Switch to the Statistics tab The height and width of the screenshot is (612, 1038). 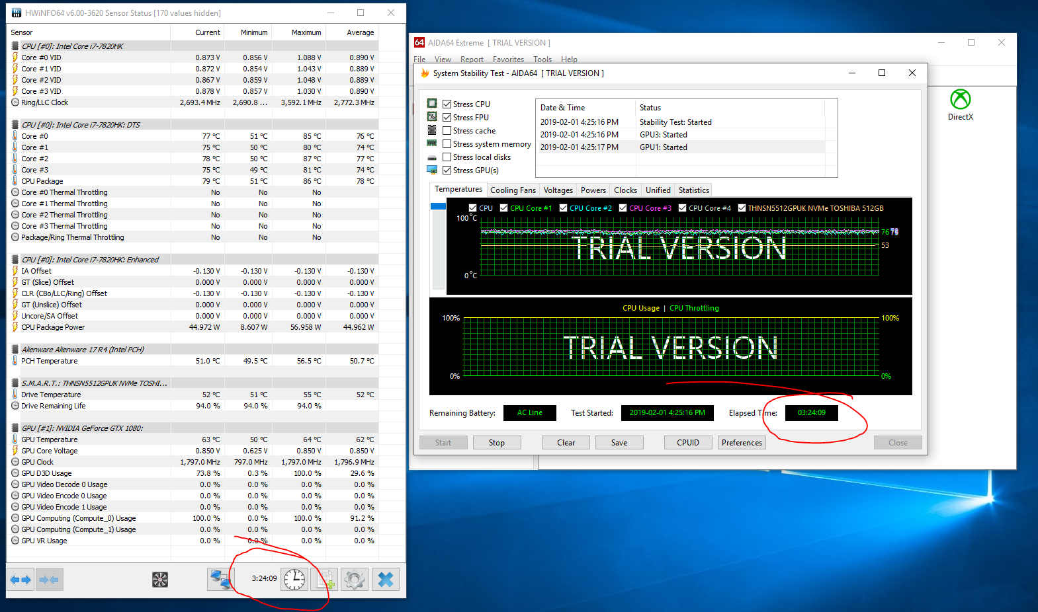(x=693, y=190)
